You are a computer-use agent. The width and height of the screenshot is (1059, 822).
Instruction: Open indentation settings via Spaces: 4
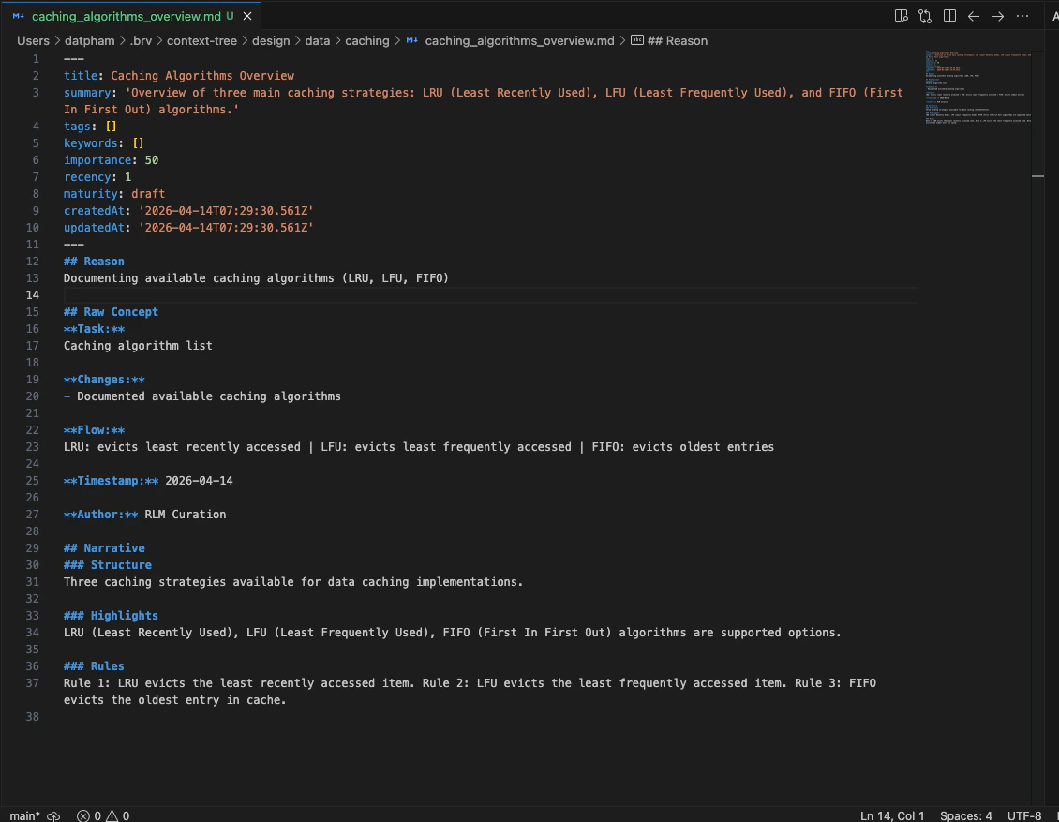(x=965, y=816)
